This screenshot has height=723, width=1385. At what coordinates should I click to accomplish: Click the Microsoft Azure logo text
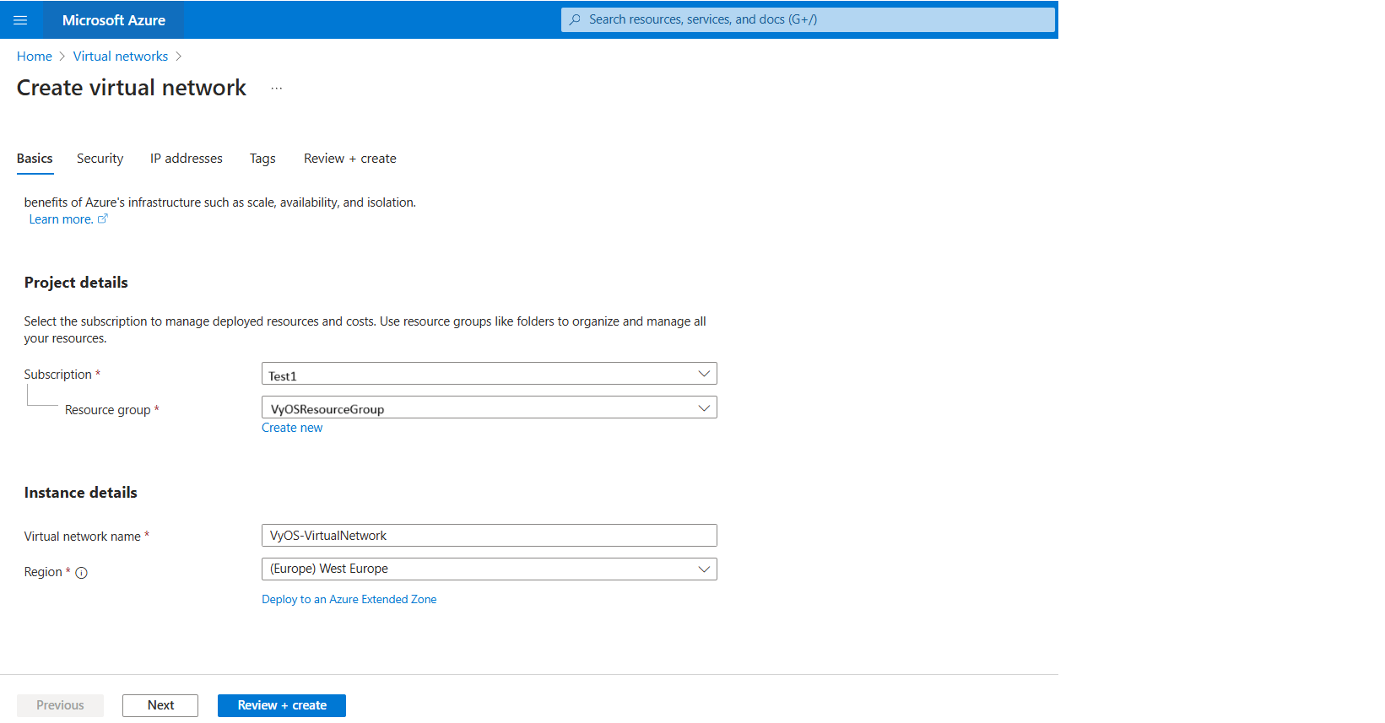(113, 20)
